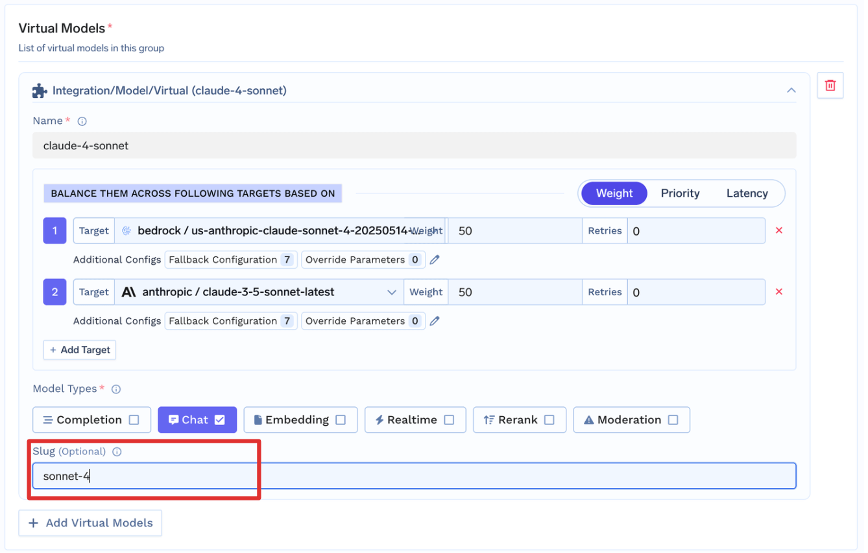This screenshot has height=553, width=868.
Task: Open the anthropic claude-3-5-sonnet-latest target dropdown
Action: 259,292
